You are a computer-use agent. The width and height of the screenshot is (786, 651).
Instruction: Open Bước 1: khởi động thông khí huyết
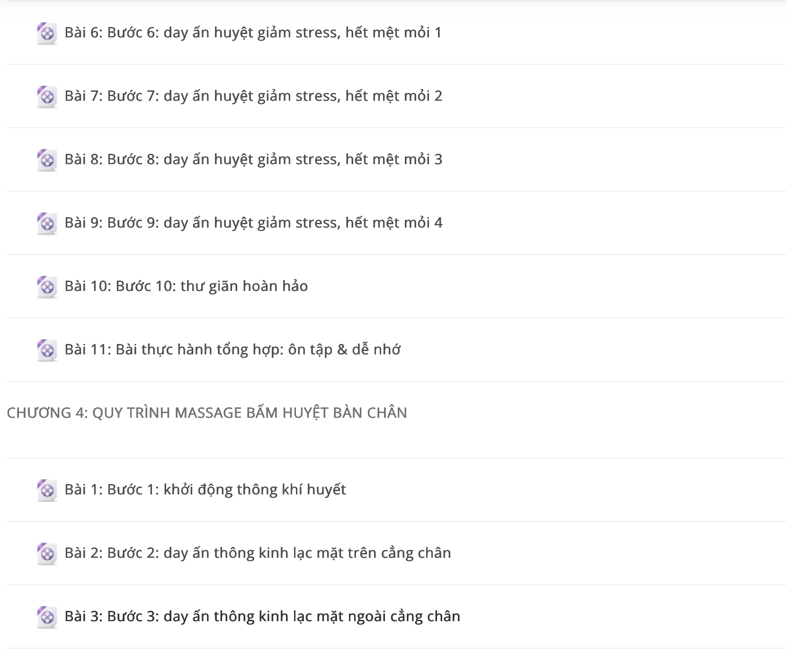coord(205,490)
